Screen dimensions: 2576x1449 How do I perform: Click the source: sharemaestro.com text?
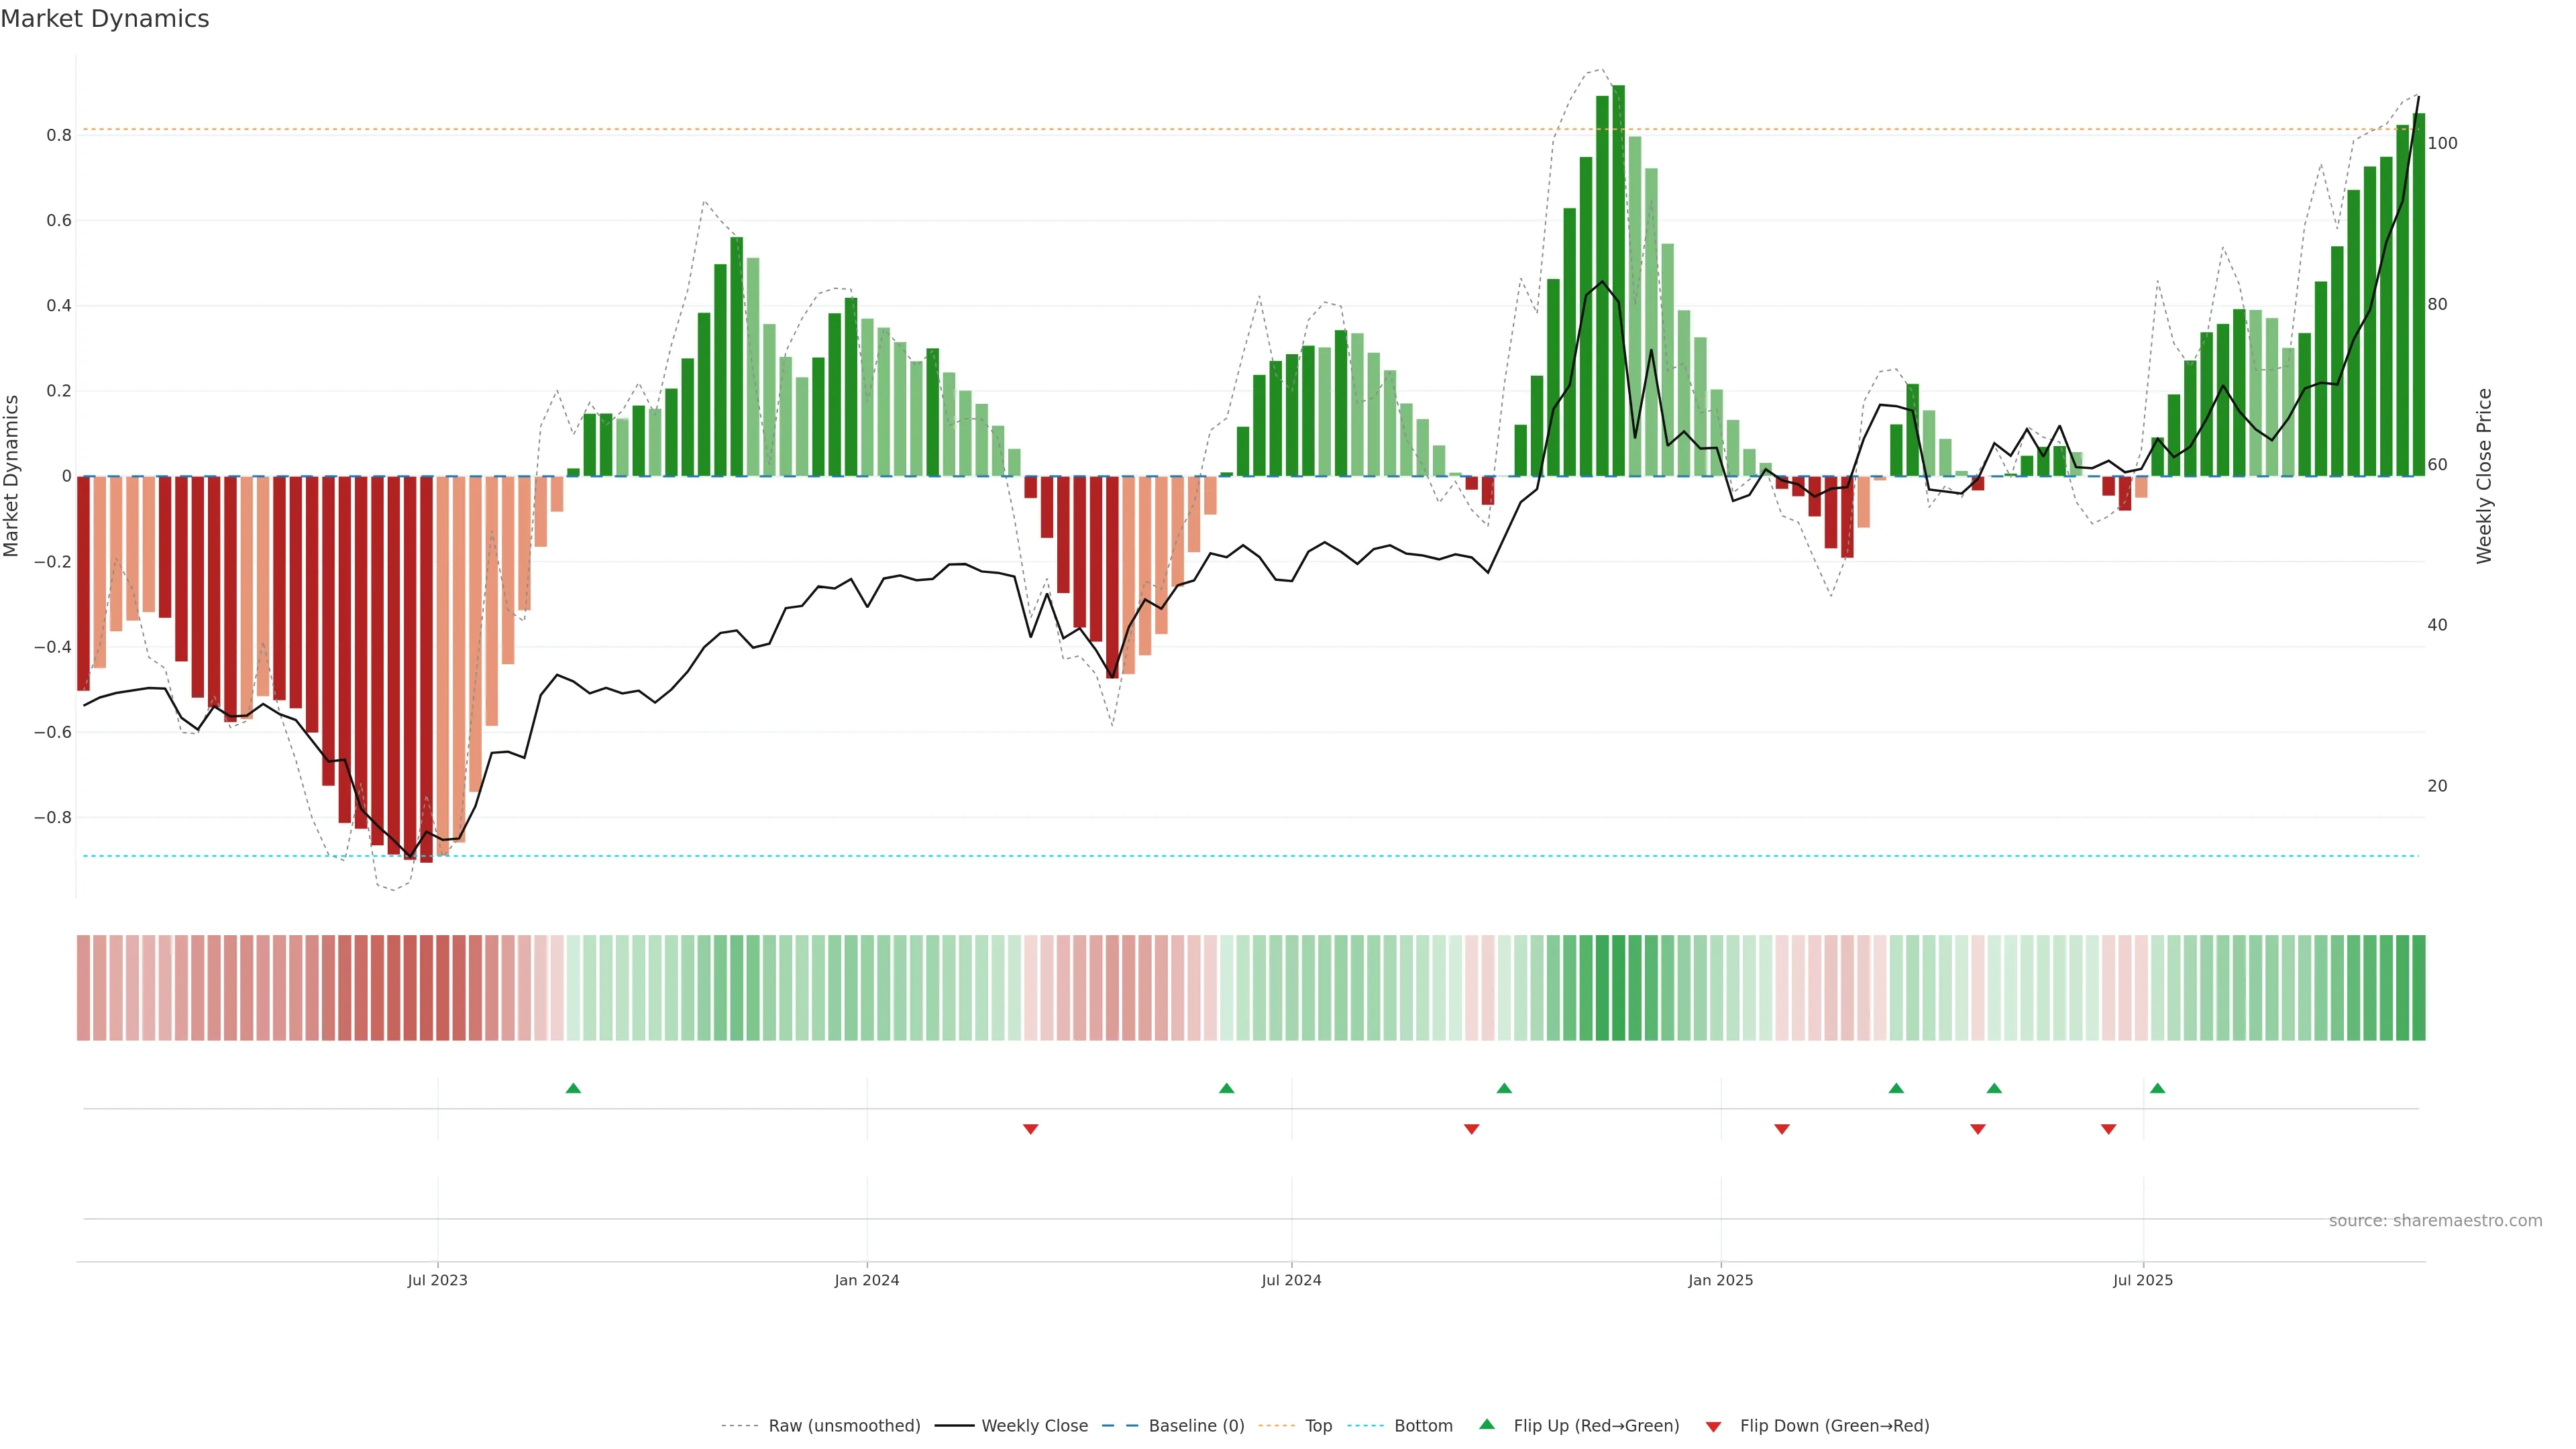point(2435,1220)
